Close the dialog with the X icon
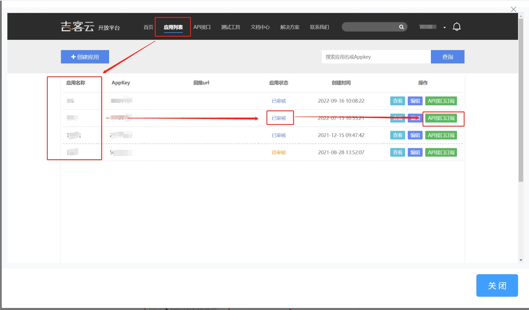The image size is (529, 310). pyautogui.click(x=513, y=9)
